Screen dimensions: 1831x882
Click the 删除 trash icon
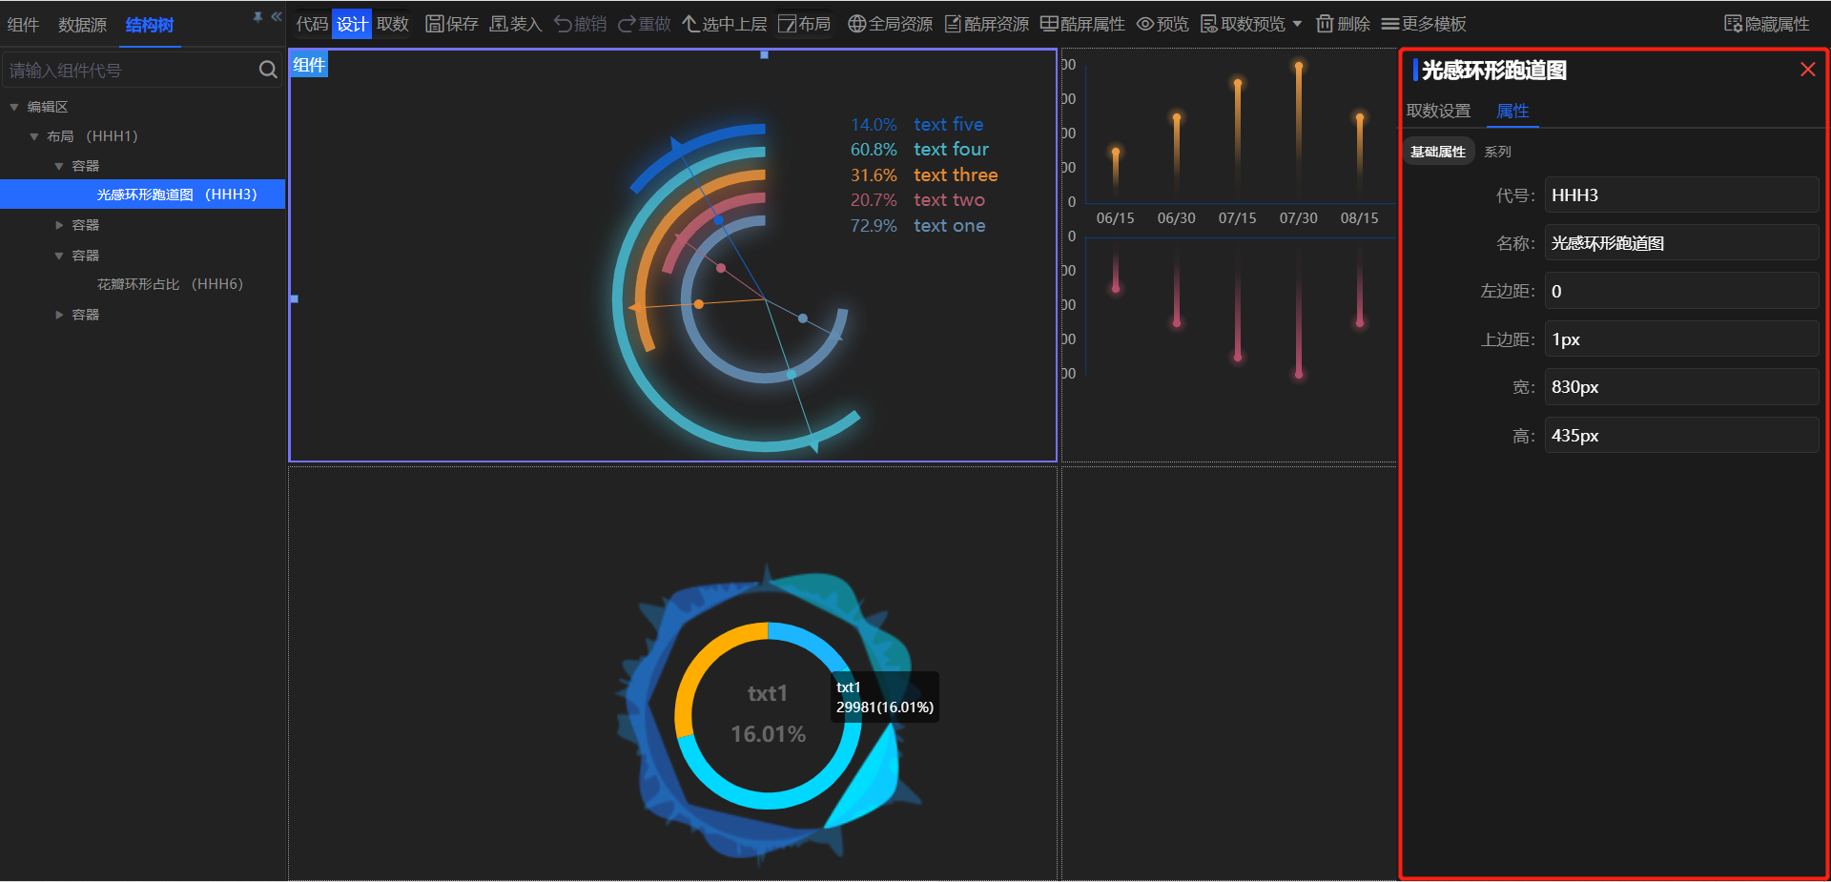[x=1325, y=24]
